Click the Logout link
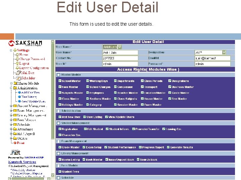The height and width of the screenshot is (180, 241). [x=24, y=63]
